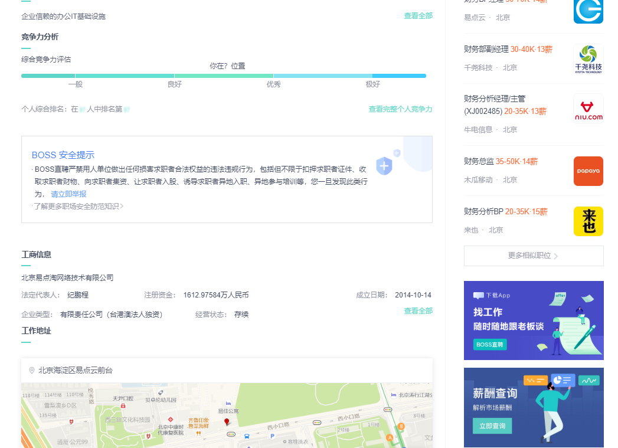618x448 pixels.
Task: Click 查看全部 link near IT基础设施
Action: pos(418,16)
